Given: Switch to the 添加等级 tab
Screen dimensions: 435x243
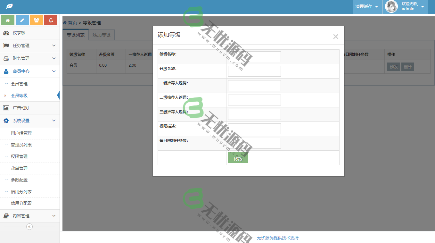Looking at the screenshot, I should [102, 35].
